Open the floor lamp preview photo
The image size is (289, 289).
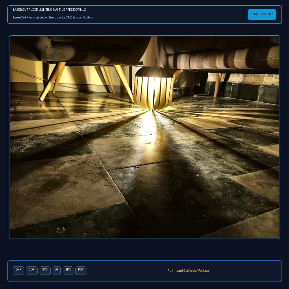click(144, 137)
